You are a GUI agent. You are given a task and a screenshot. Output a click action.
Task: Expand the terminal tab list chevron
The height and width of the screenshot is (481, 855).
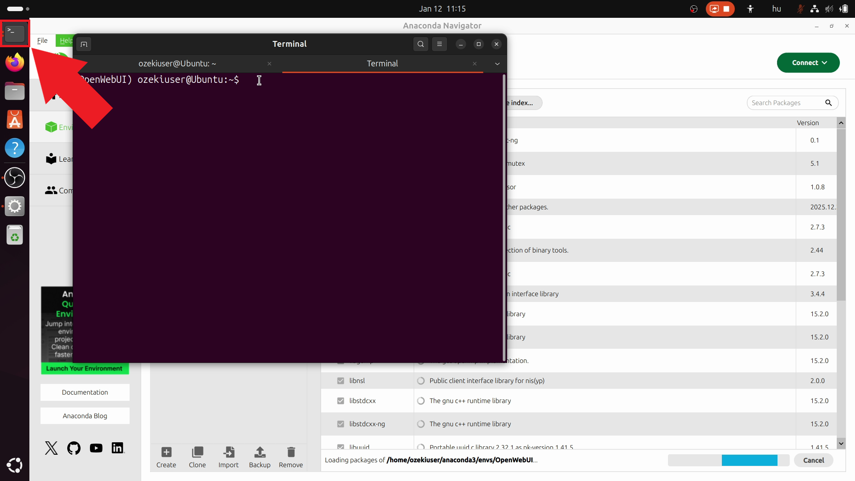(497, 64)
